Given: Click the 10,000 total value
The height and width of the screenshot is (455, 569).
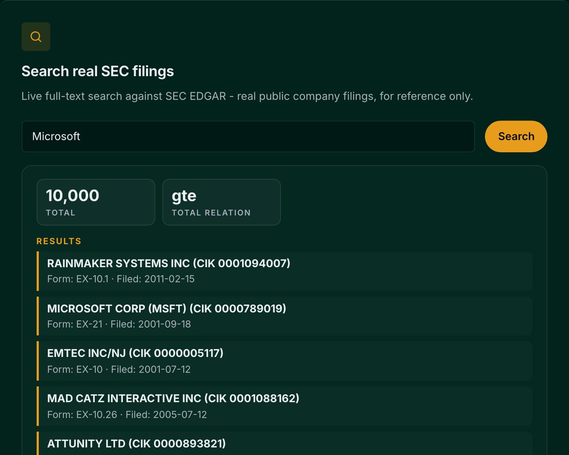Looking at the screenshot, I should [73, 195].
